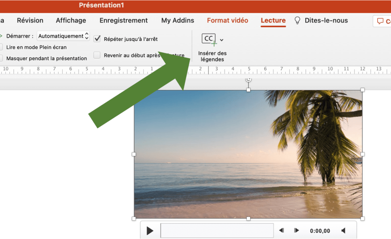Select the top-right resize handle of the video
391x239 pixels.
coord(362,90)
